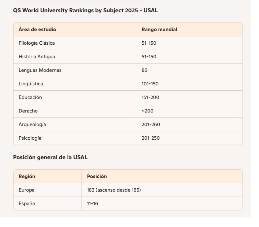Select the Arqueología cell
Image resolution: width=259 pixels, height=227 pixels.
tap(32, 124)
